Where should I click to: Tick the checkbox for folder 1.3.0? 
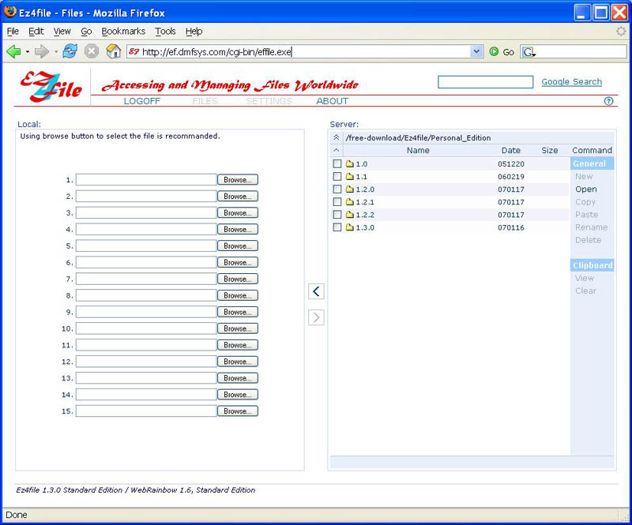click(x=337, y=227)
